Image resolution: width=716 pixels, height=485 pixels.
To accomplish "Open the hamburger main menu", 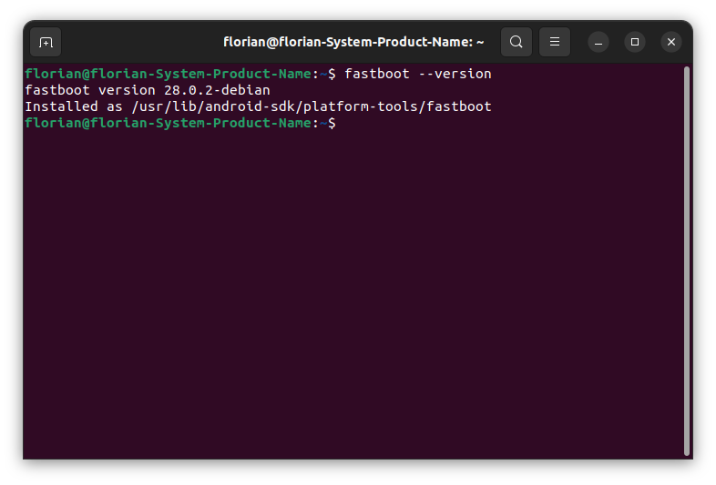I will point(555,42).
